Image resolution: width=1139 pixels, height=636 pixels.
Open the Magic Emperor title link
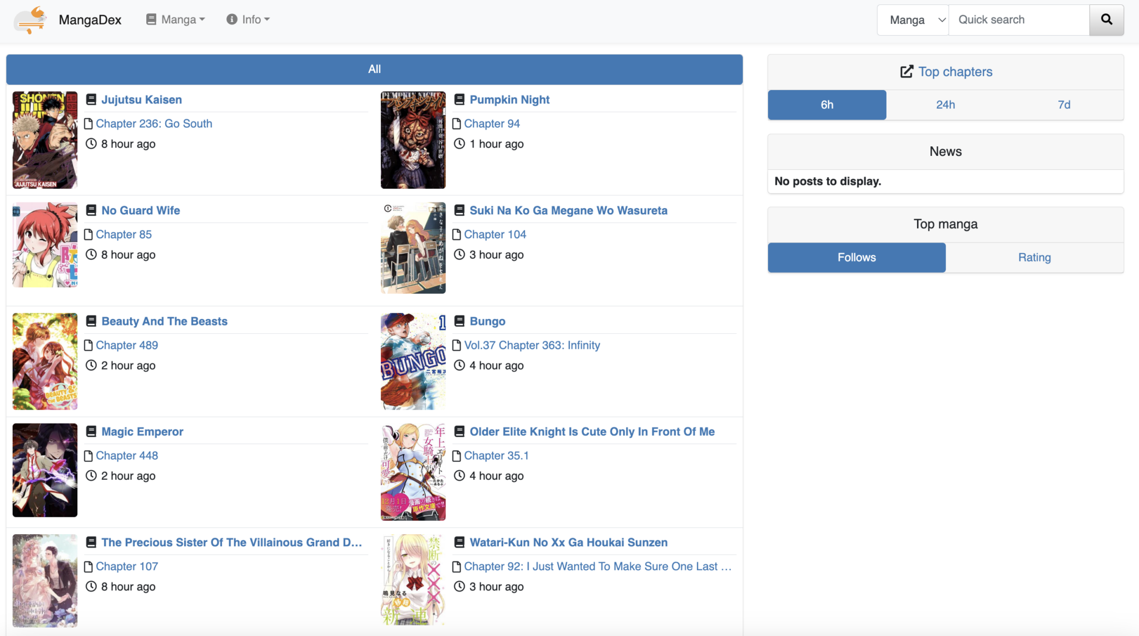[x=142, y=431]
